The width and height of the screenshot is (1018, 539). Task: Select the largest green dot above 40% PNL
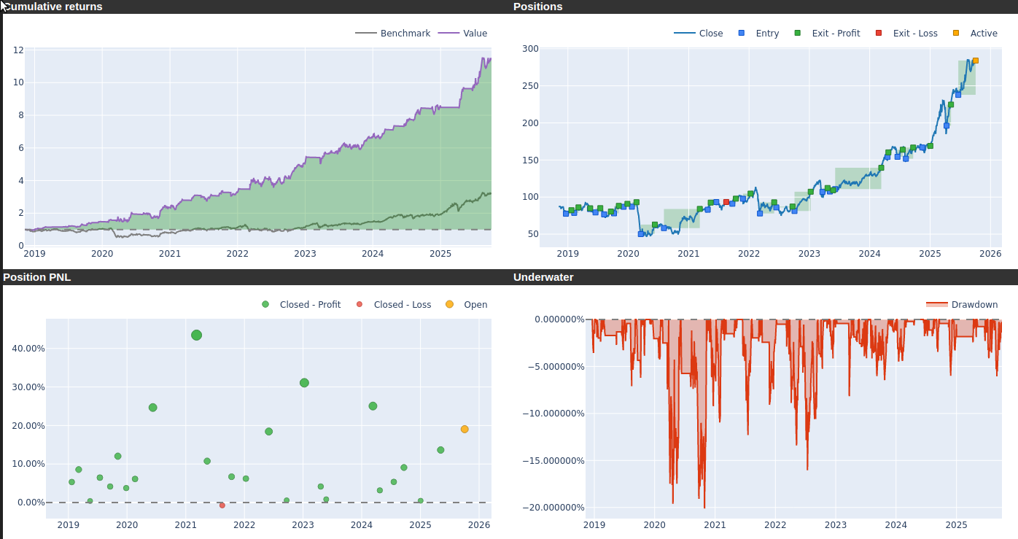coord(196,336)
